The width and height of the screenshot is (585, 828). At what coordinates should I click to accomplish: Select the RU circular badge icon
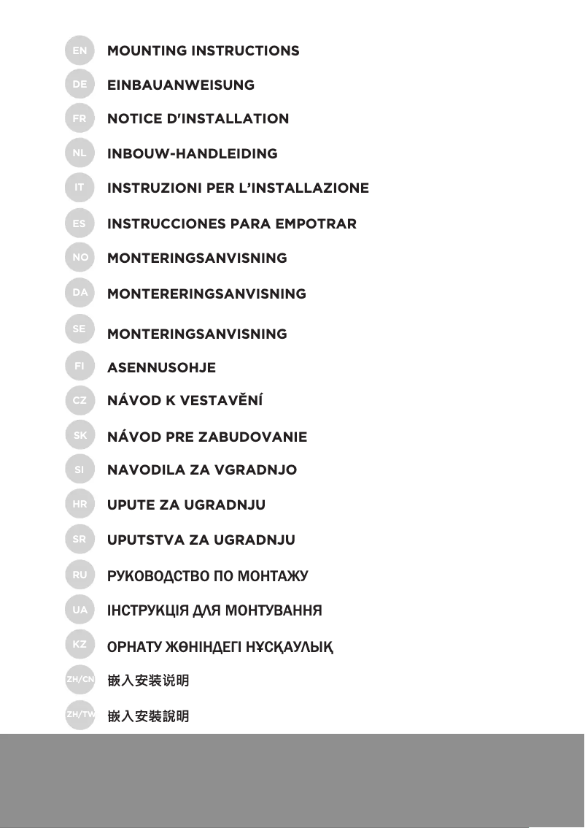80,575
